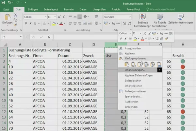196x131 pixels.
Task: Paste transposed from Einfügeoptionen icons
Action: click(x=146, y=64)
